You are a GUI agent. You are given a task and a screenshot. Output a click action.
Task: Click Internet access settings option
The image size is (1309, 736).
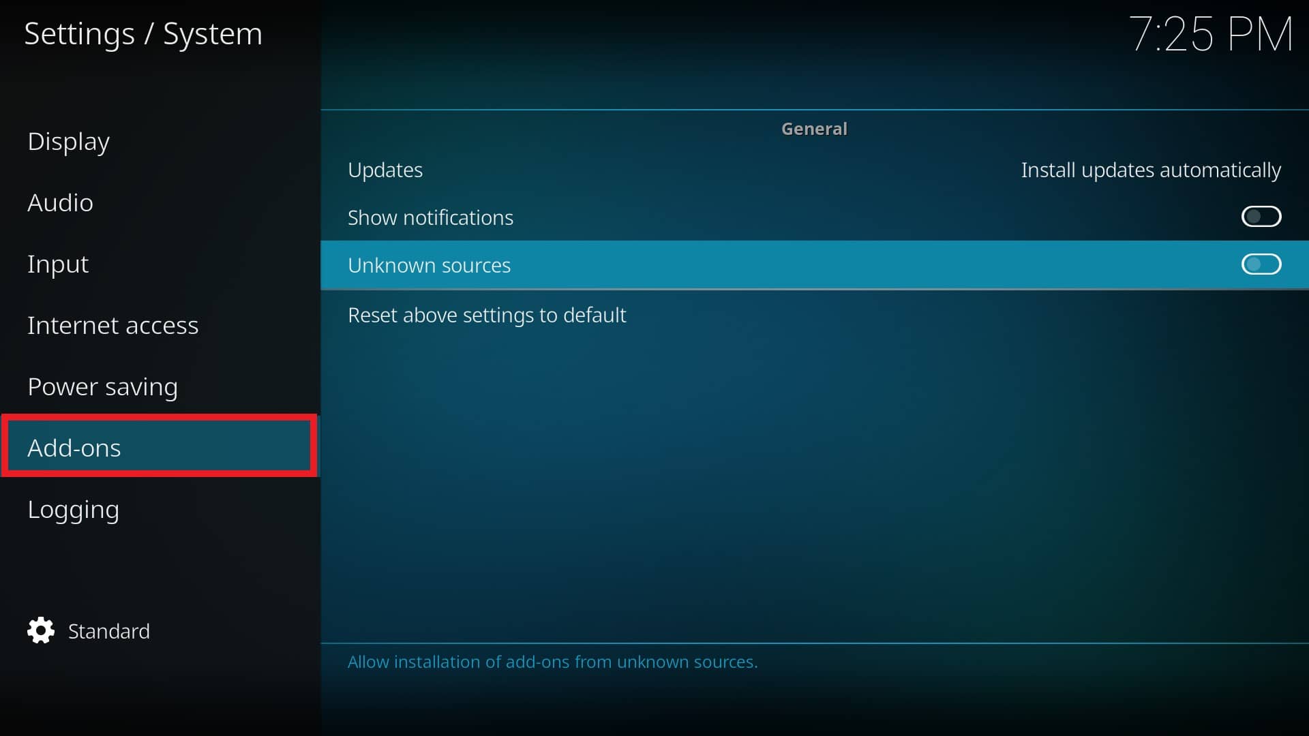click(113, 324)
